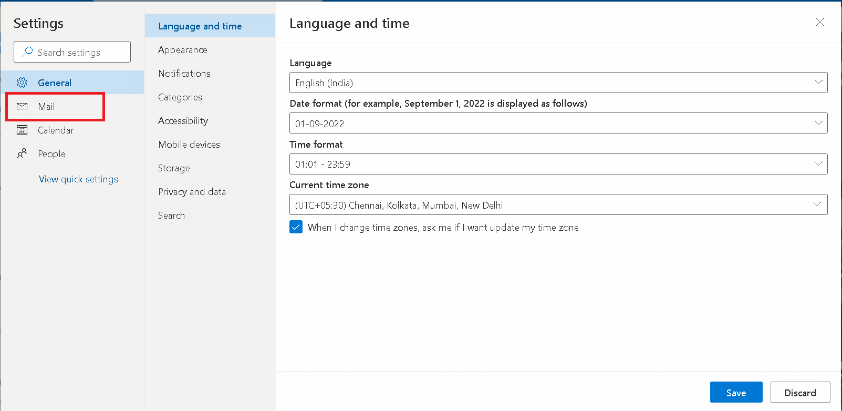
Task: Click the Settings panel title
Action: point(38,23)
